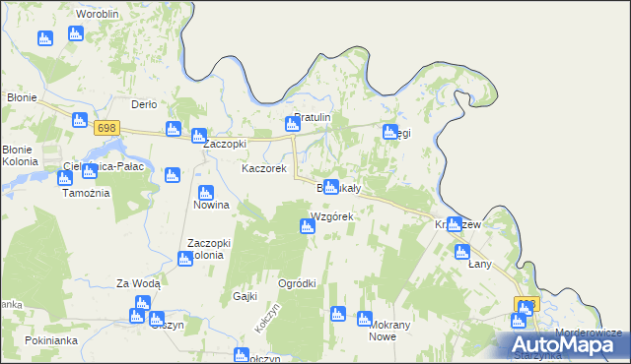The width and height of the screenshot is (631, 364).
Task: Select the factory marker above Nowina label
Action: coord(206,193)
